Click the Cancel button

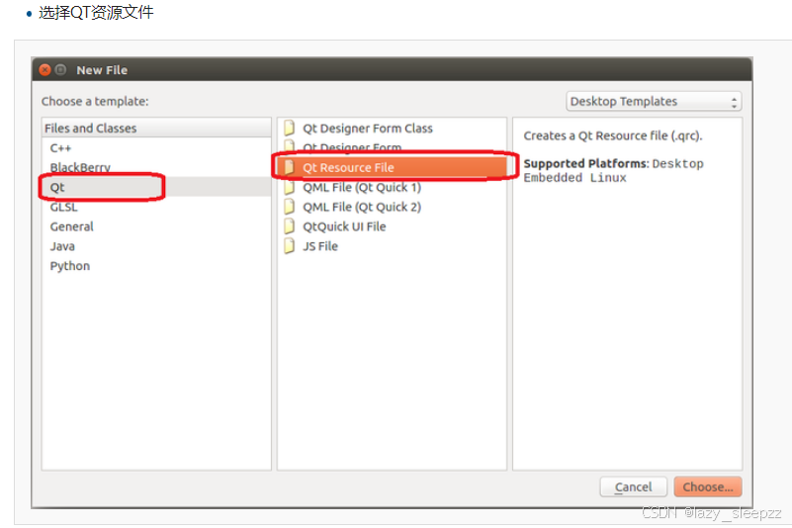coord(633,486)
